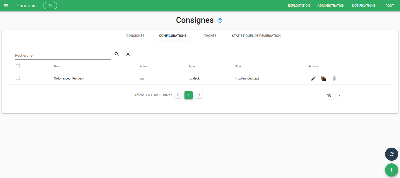This screenshot has height=178, width=400.
Task: Select the Configurations tab
Action: point(173,36)
